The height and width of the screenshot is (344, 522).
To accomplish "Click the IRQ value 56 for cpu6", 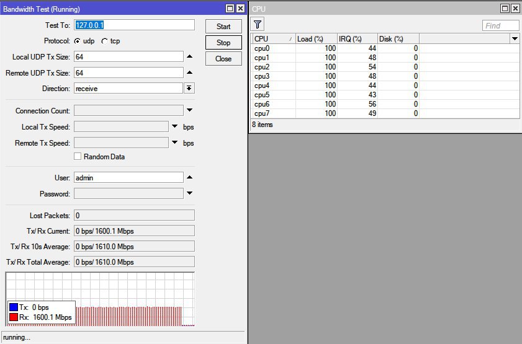I will point(372,104).
